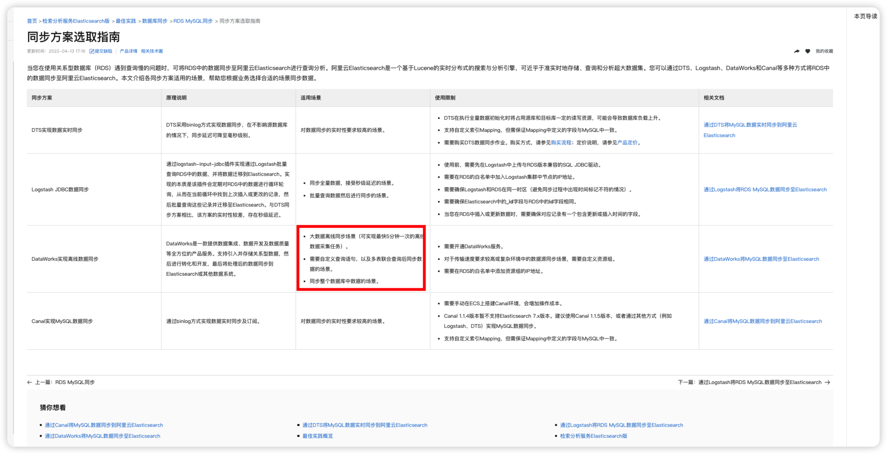
Task: Open 通过DataWorks将MySQL数据同步 link under 猜你想看
Action: (x=102, y=436)
